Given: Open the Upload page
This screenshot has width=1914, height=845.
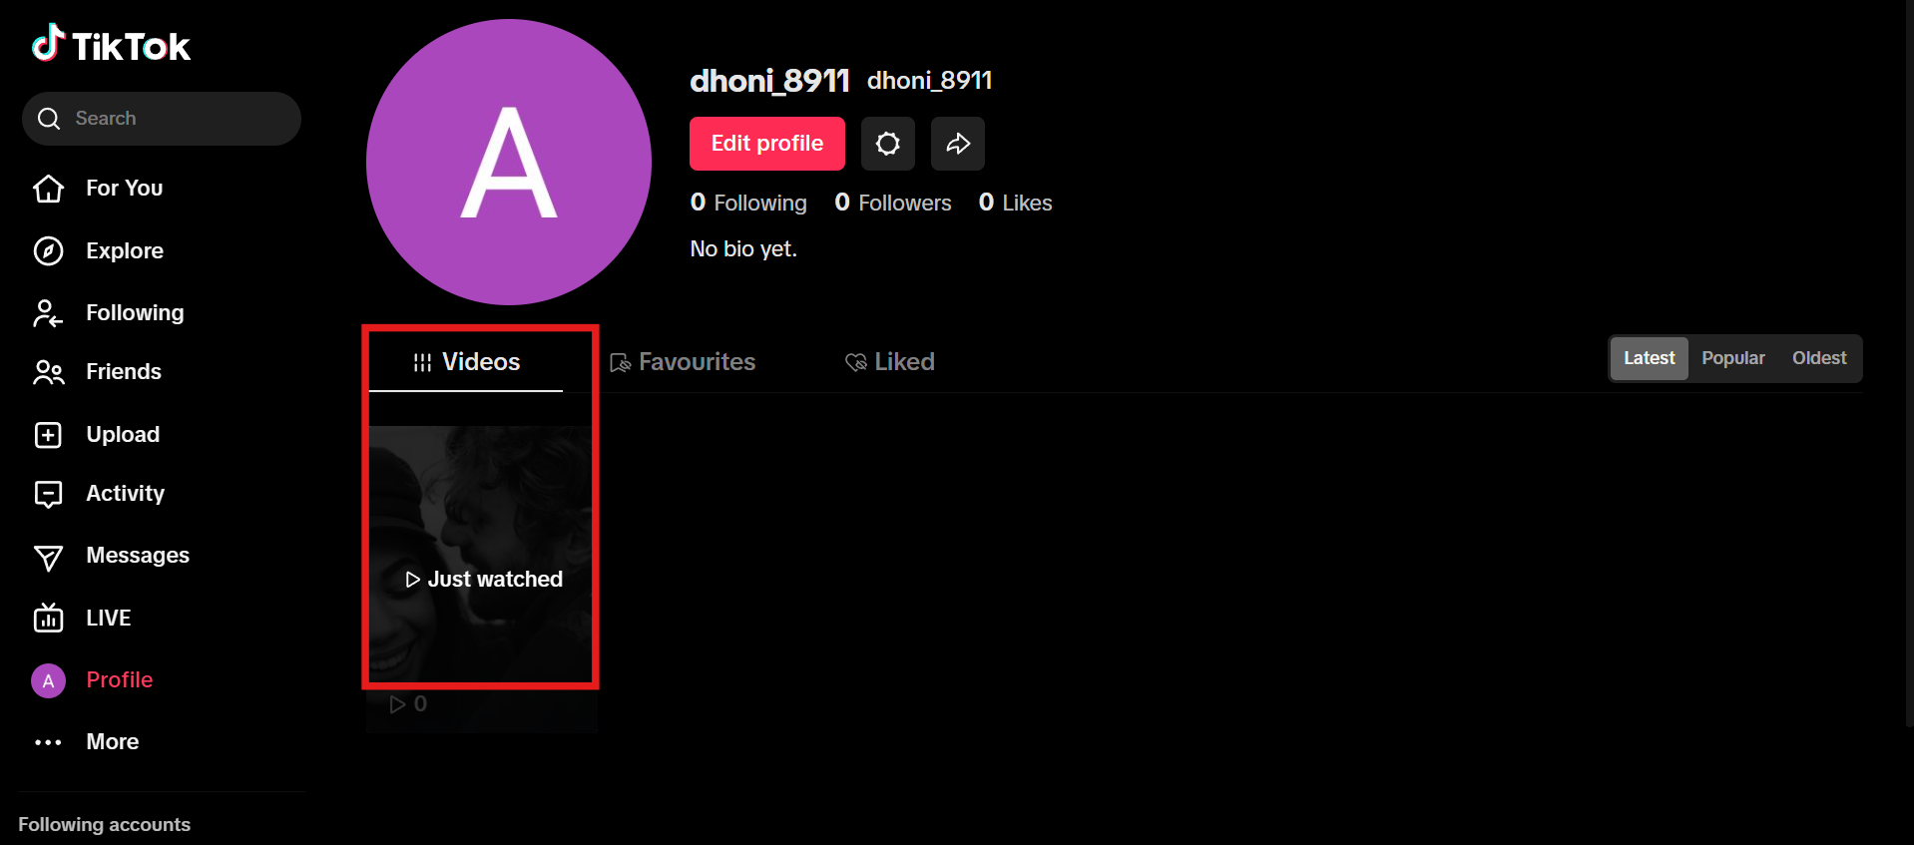Looking at the screenshot, I should (x=123, y=434).
